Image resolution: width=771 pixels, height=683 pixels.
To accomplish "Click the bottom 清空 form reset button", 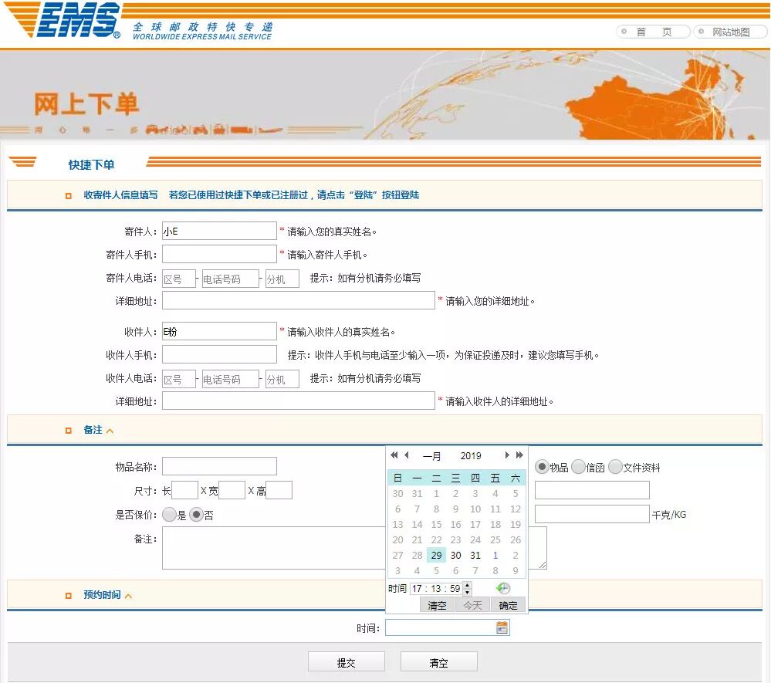I will click(438, 662).
